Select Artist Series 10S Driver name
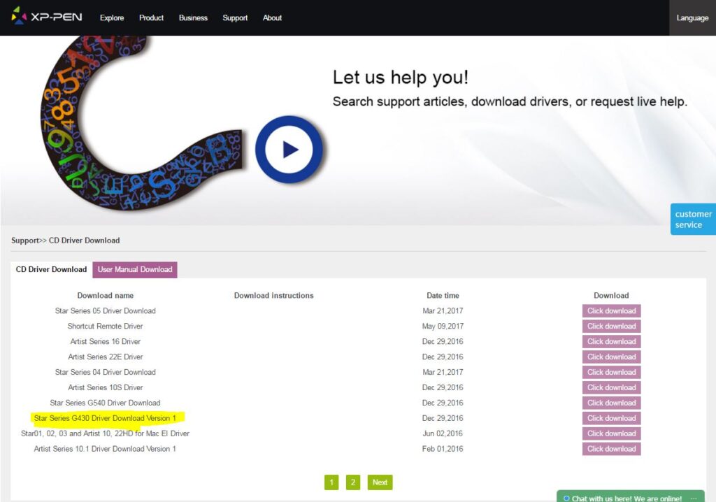The image size is (716, 502). click(x=106, y=387)
